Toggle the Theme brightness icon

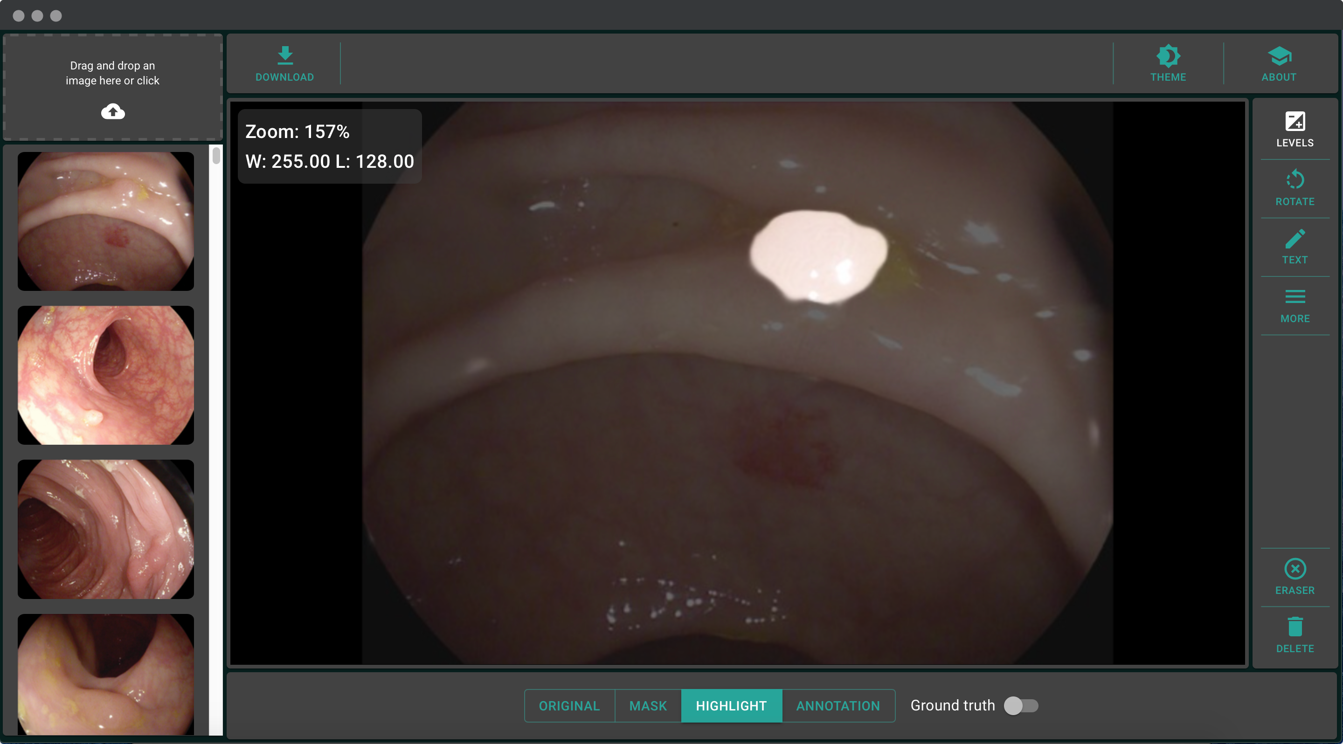[1168, 56]
